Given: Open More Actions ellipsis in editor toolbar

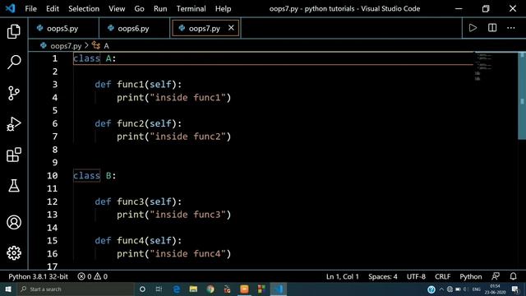Looking at the screenshot, I should [x=511, y=28].
